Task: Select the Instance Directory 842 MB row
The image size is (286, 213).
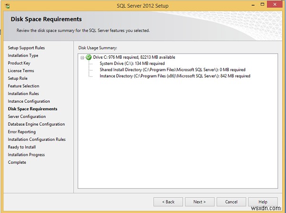Action: tap(175, 76)
